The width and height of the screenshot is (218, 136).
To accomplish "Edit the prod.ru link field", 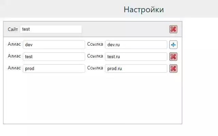I will pyautogui.click(x=136, y=68).
